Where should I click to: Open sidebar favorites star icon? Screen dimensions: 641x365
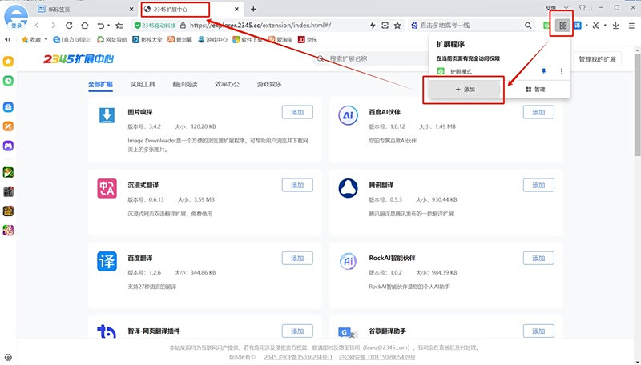pyautogui.click(x=8, y=62)
